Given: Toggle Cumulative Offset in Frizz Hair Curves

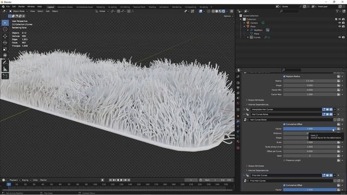Looking at the screenshot, I should [x=284, y=185].
